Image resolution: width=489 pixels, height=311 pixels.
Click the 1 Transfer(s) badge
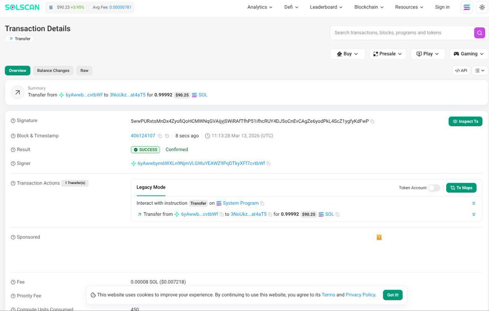click(75, 183)
